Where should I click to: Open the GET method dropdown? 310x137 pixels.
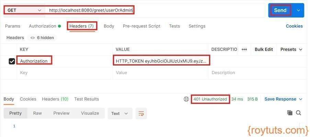pos(24,10)
